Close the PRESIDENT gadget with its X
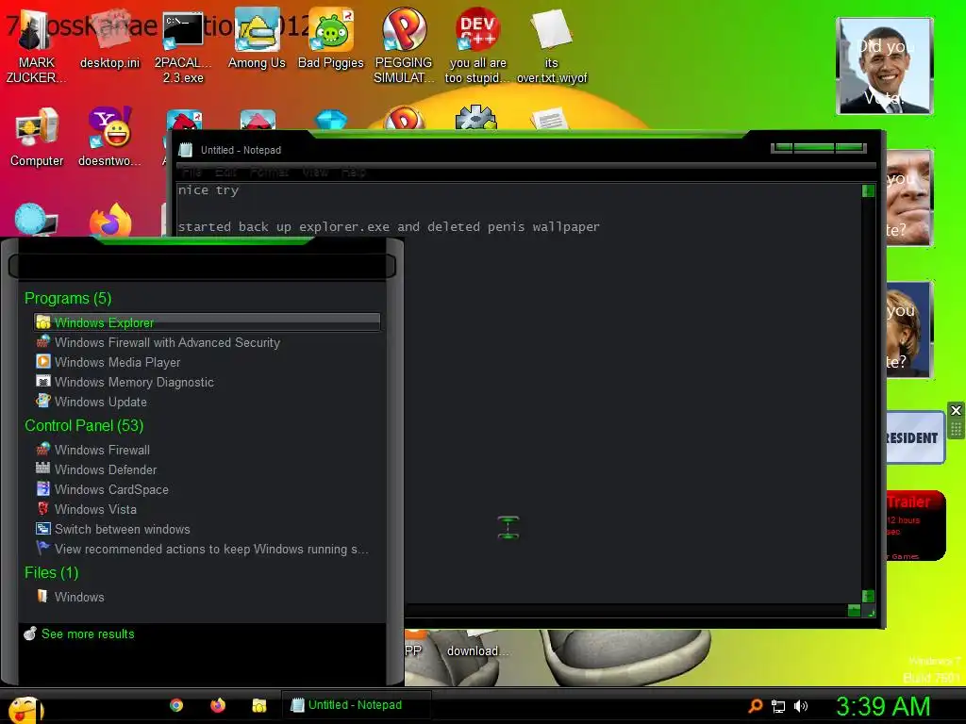Image resolution: width=966 pixels, height=724 pixels. click(956, 410)
